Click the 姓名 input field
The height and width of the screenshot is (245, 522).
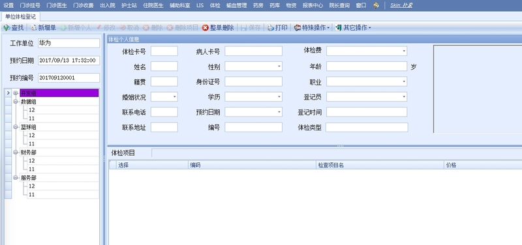pyautogui.click(x=164, y=66)
